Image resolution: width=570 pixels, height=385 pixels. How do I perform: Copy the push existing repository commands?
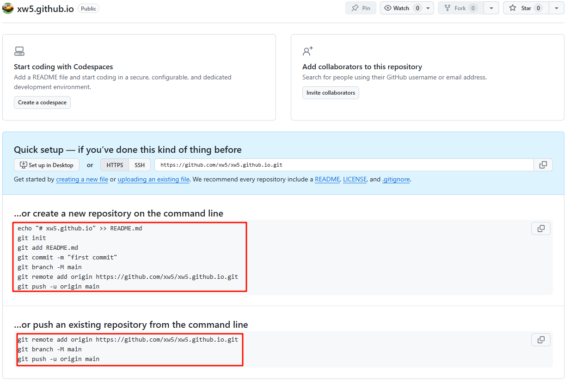point(541,340)
